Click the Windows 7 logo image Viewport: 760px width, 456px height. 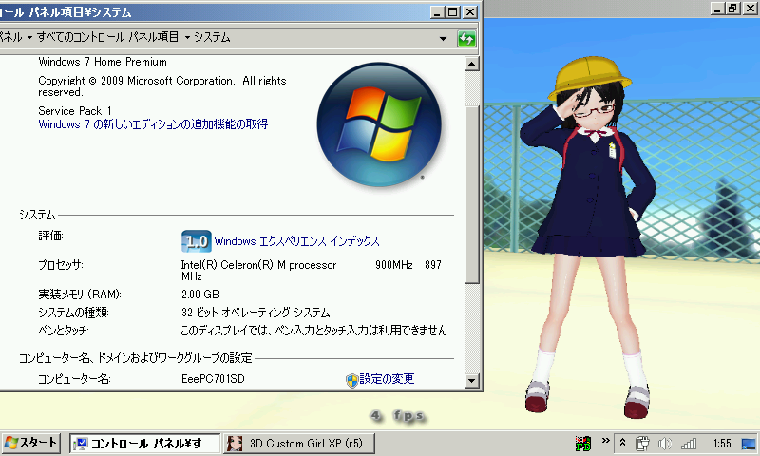[378, 119]
